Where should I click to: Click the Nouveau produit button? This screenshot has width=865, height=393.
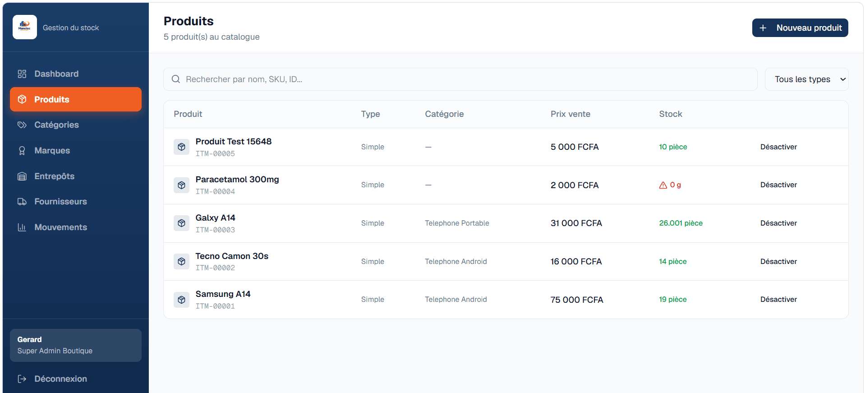(x=800, y=28)
